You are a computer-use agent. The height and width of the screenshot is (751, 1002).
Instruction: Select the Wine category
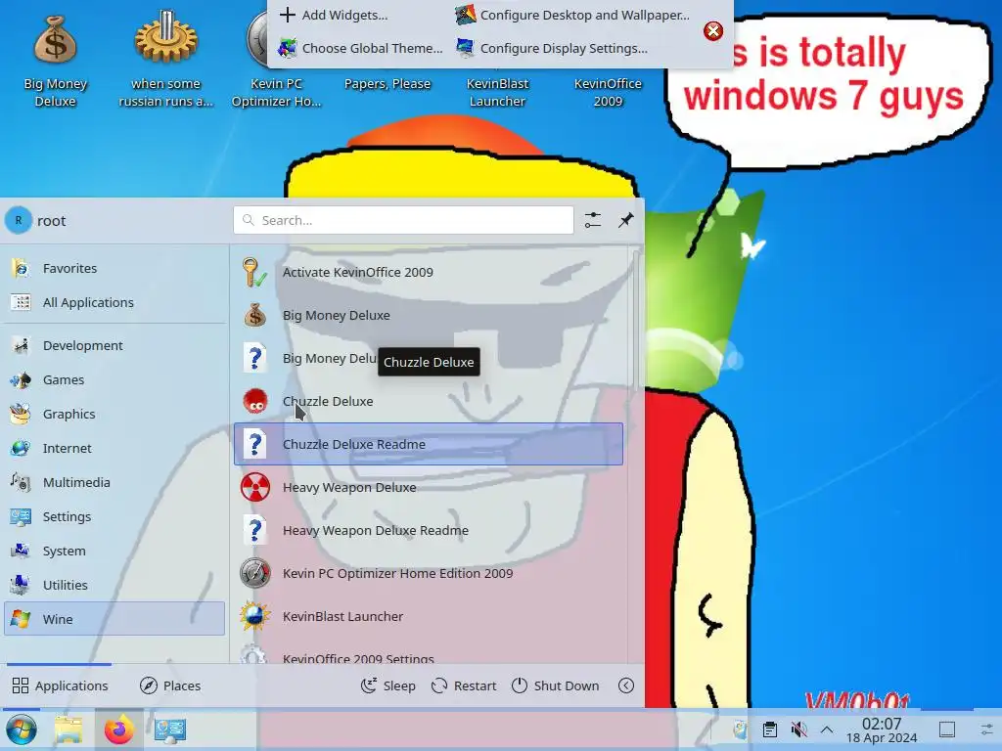coord(114,619)
